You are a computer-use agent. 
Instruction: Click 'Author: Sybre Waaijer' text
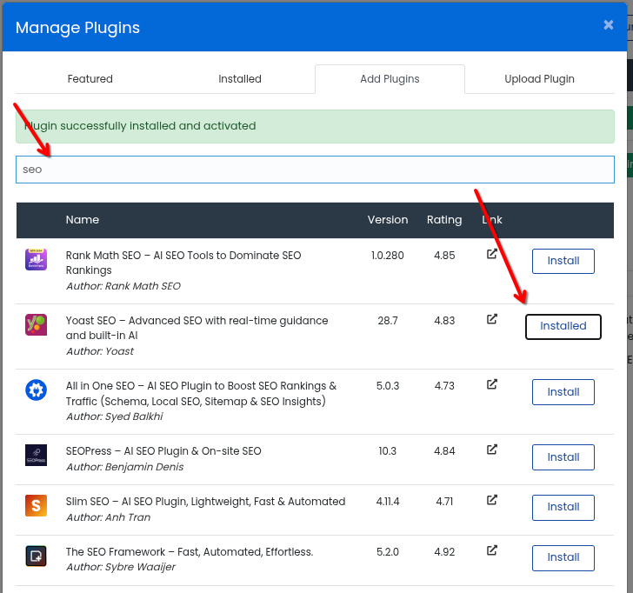tap(121, 567)
